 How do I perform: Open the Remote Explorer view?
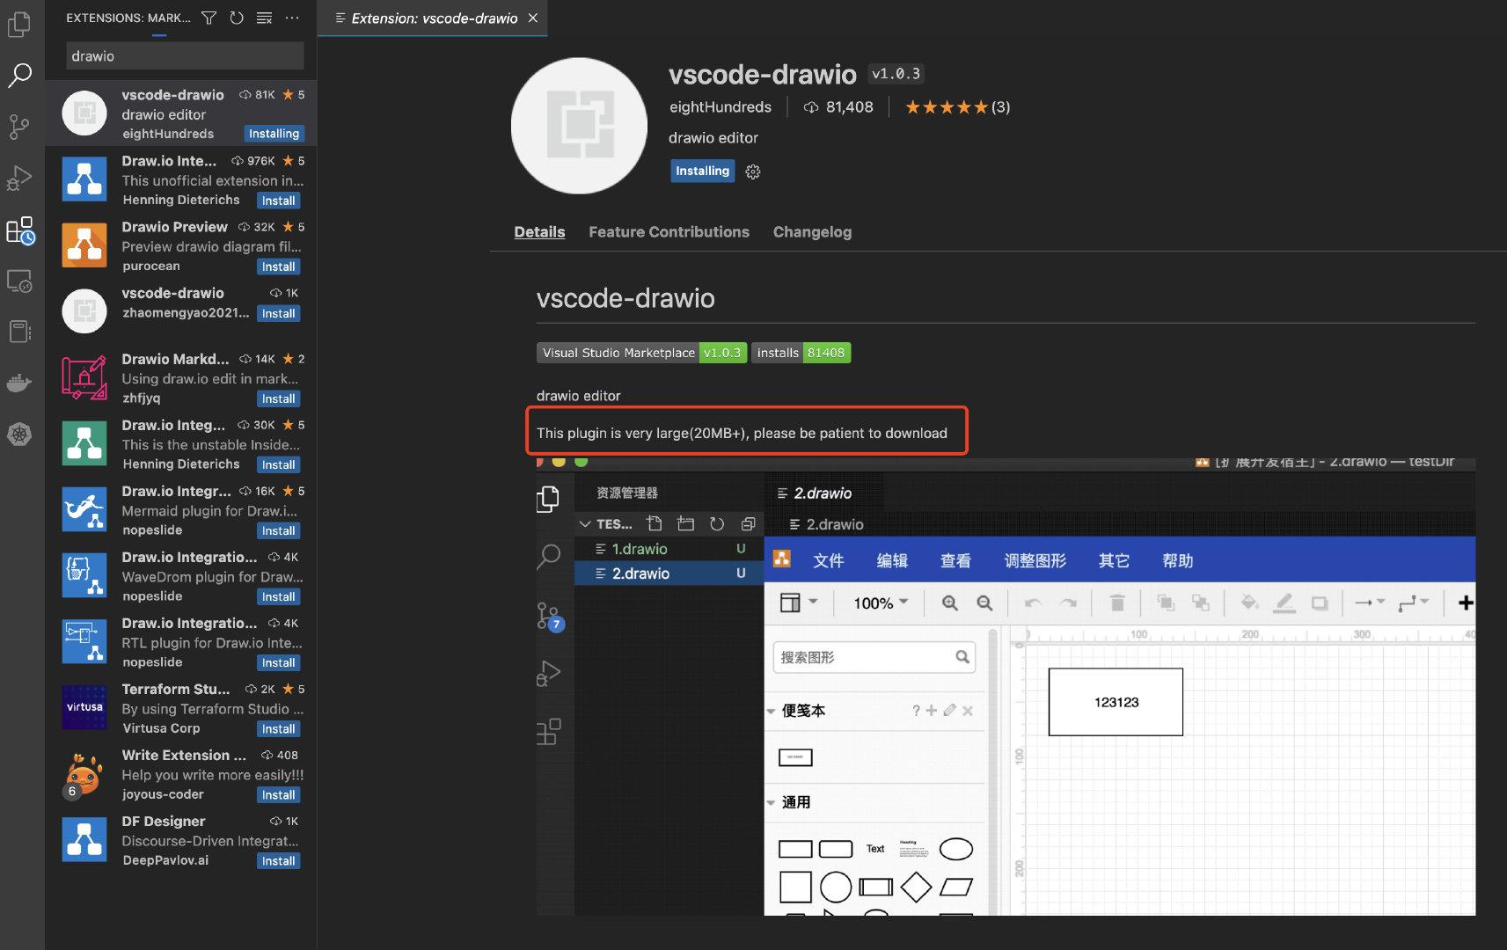click(x=19, y=281)
